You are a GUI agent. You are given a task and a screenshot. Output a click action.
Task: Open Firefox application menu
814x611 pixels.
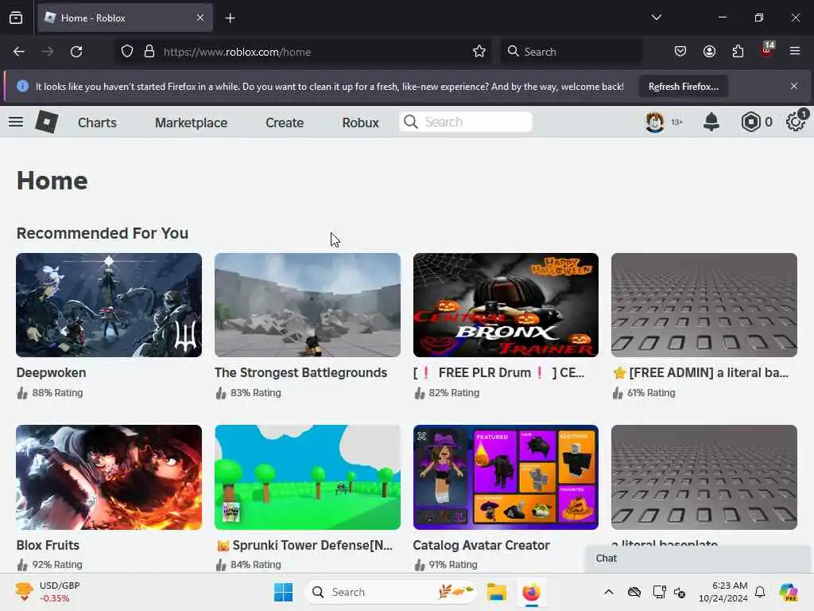click(x=795, y=51)
